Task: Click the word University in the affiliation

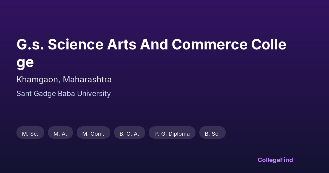Action: coord(94,94)
